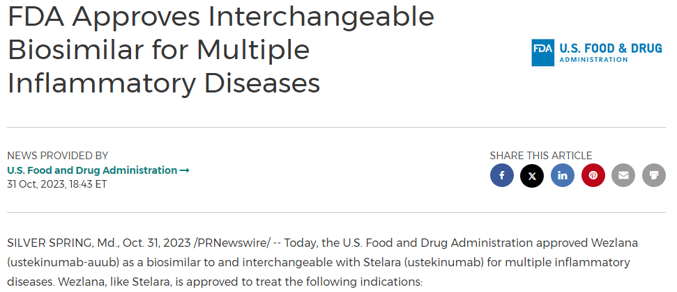677x292 pixels.
Task: Click the "SILVER SPRING, Md." dateline text
Action: [x=63, y=243]
